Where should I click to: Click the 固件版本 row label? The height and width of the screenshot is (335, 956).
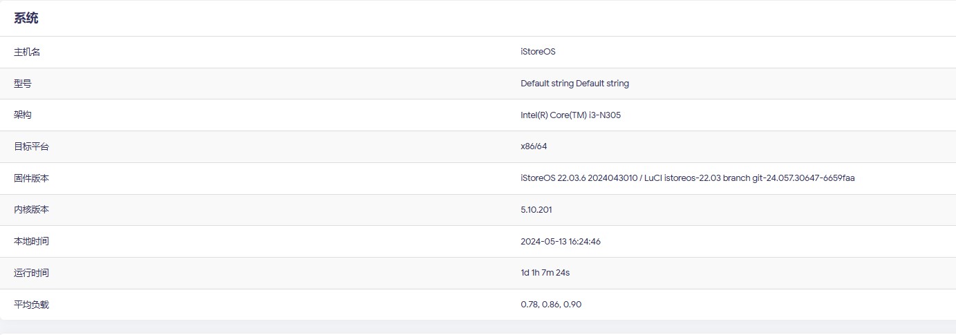click(x=31, y=178)
